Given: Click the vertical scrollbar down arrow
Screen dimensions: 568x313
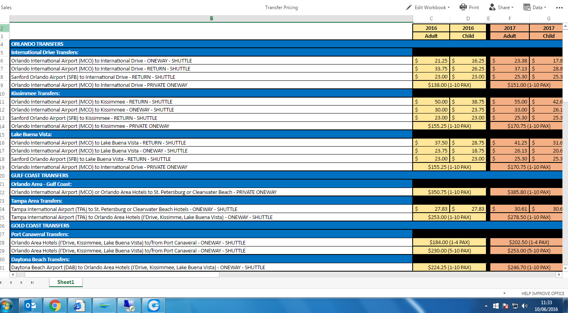Looking at the screenshot, I should click(565, 269).
